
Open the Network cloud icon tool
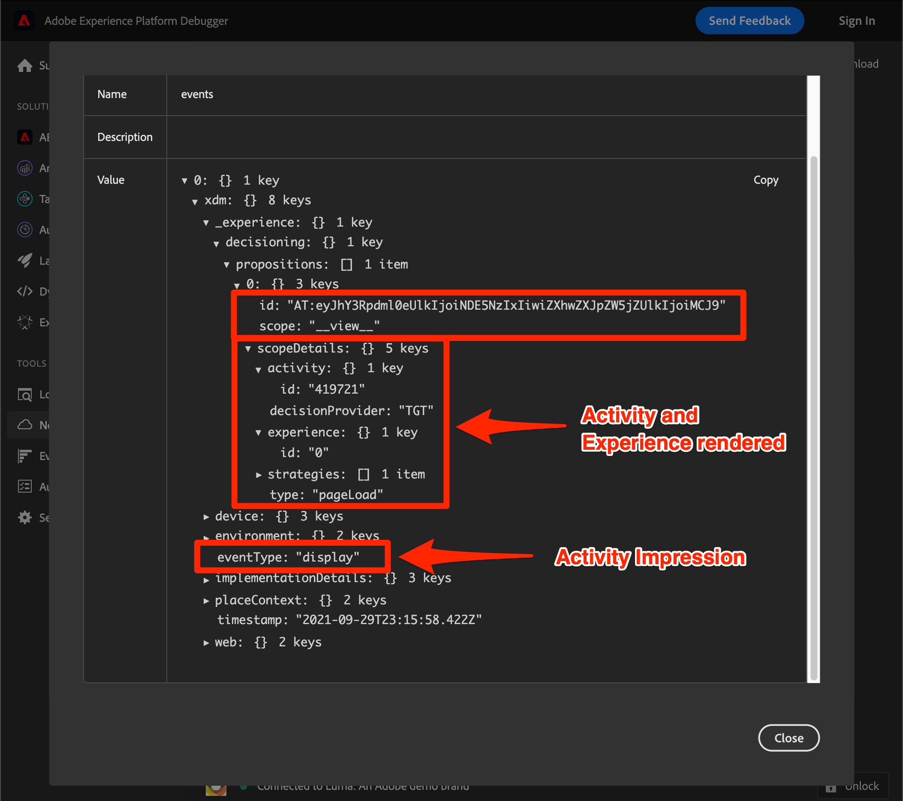[x=25, y=424]
